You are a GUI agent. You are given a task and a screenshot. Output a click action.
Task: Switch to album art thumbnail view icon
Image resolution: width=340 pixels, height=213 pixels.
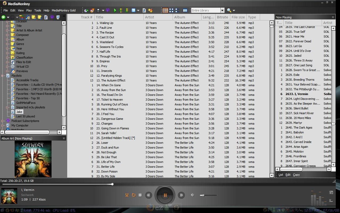coord(171,10)
